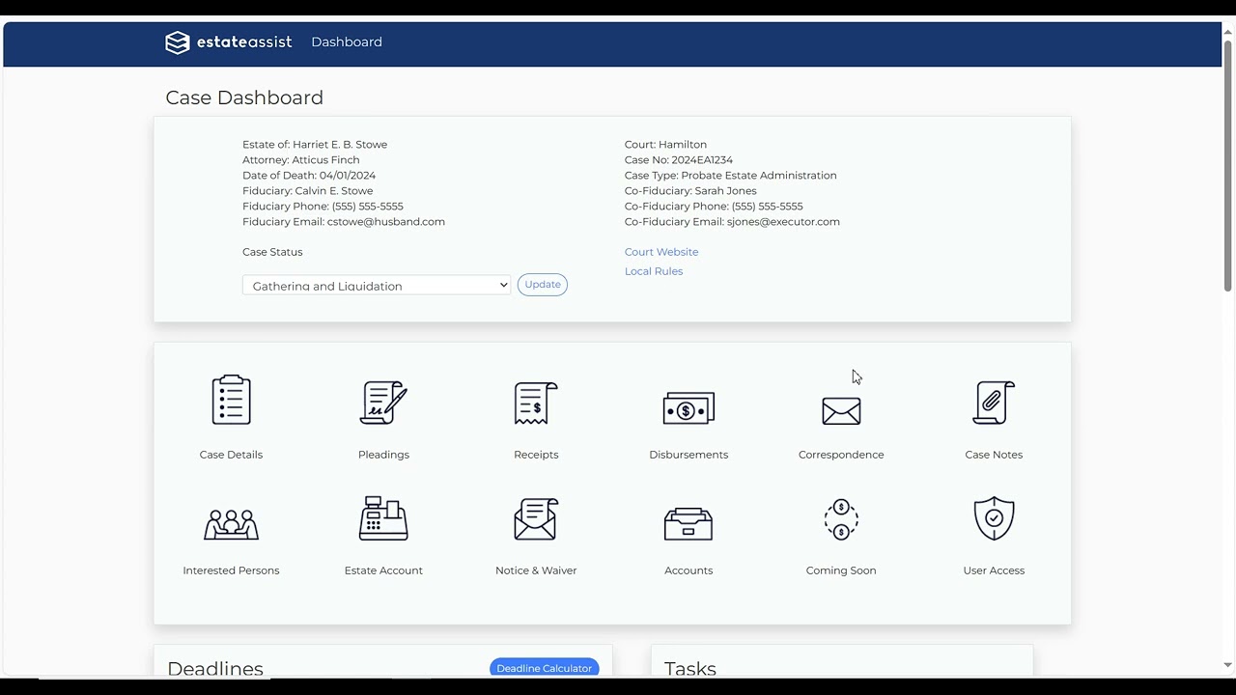Screen dimensions: 1236x695
Task: Open the User Access shield icon
Action: click(x=994, y=518)
